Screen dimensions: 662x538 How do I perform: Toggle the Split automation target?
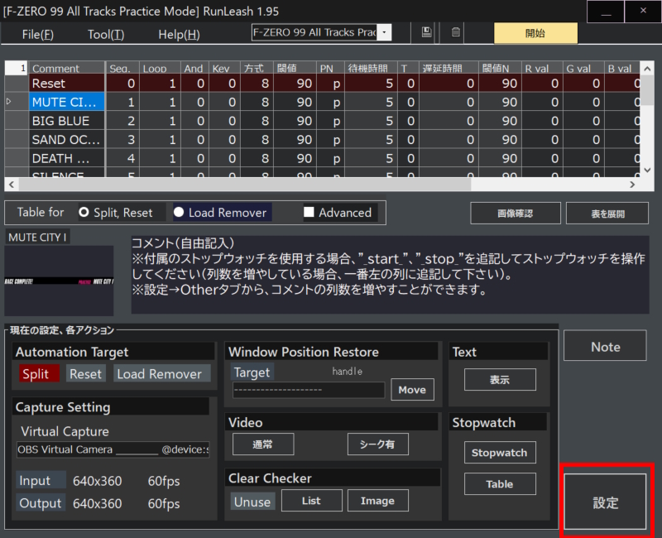pos(39,374)
